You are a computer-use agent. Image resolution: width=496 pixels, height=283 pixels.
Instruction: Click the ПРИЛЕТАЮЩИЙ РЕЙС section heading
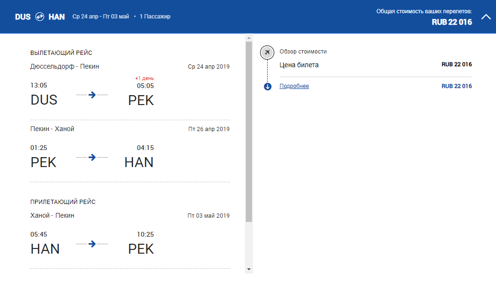63,202
